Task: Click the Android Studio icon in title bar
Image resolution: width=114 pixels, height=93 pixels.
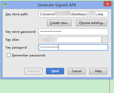Action: click(x=5, y=5)
